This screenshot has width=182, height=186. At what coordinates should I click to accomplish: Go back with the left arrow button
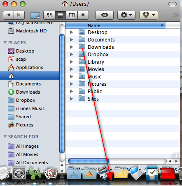tap(8, 15)
